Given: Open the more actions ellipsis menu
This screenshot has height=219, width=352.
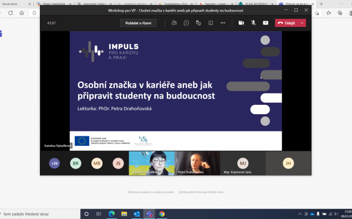Looking at the screenshot, I should 223,23.
